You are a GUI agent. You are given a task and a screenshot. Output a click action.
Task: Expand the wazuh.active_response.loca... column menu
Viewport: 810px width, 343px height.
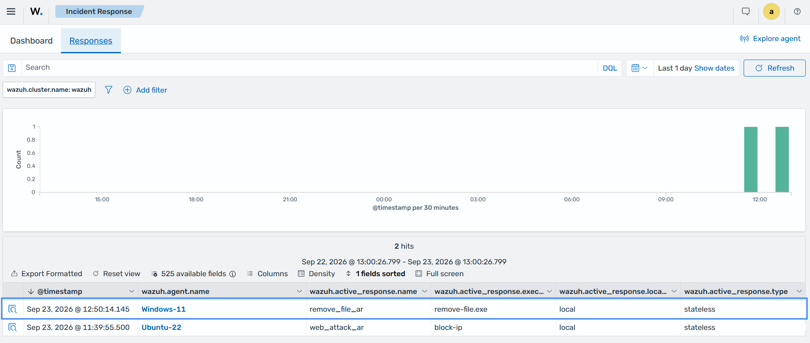[674, 291]
